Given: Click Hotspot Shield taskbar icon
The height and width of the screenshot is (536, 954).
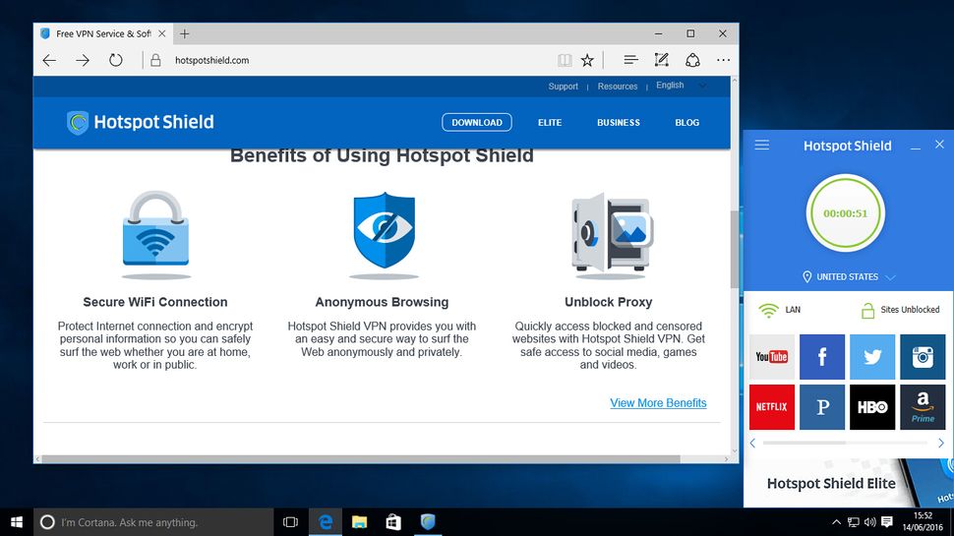Looking at the screenshot, I should click(x=428, y=522).
